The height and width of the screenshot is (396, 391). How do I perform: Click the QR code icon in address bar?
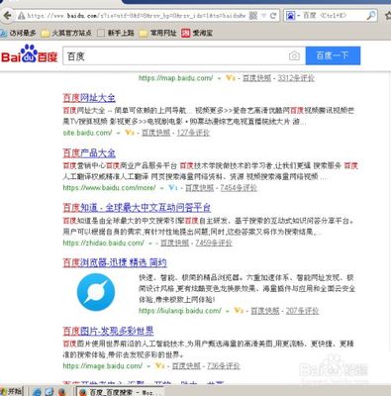pos(253,15)
